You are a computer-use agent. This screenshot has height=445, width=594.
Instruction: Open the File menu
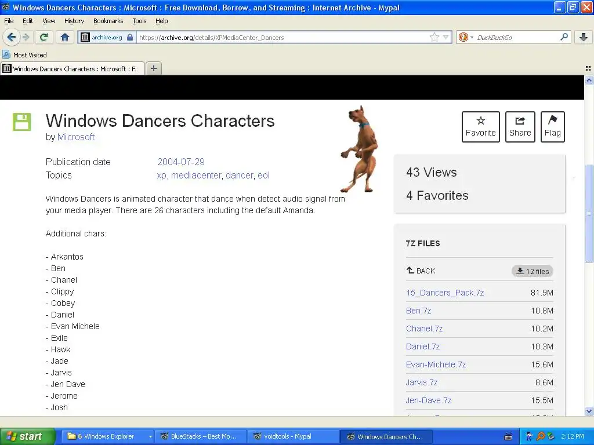click(x=9, y=21)
